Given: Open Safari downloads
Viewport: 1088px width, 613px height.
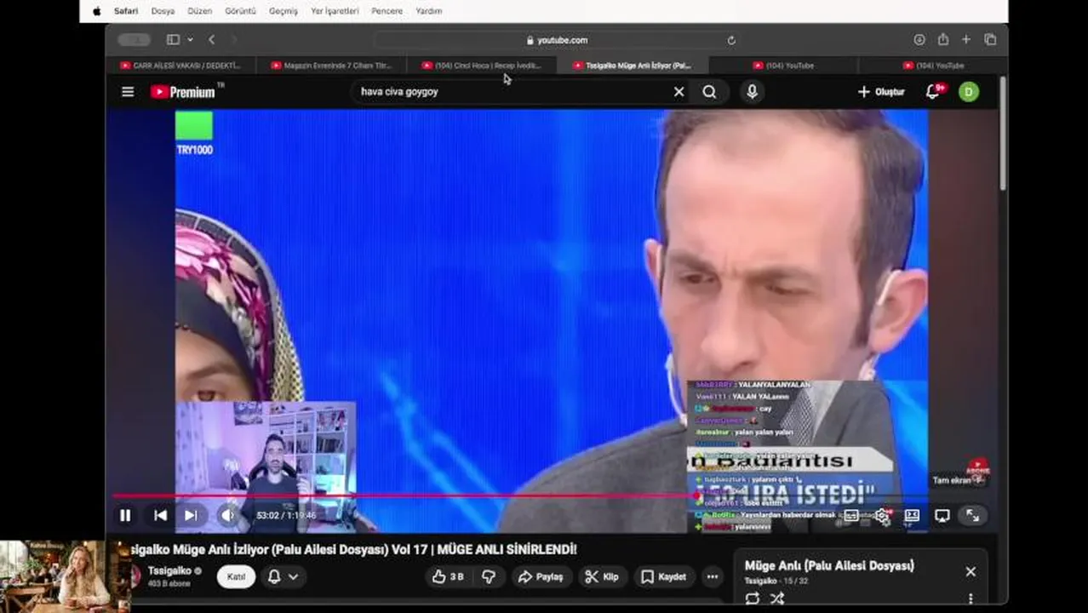Looking at the screenshot, I should [x=919, y=40].
